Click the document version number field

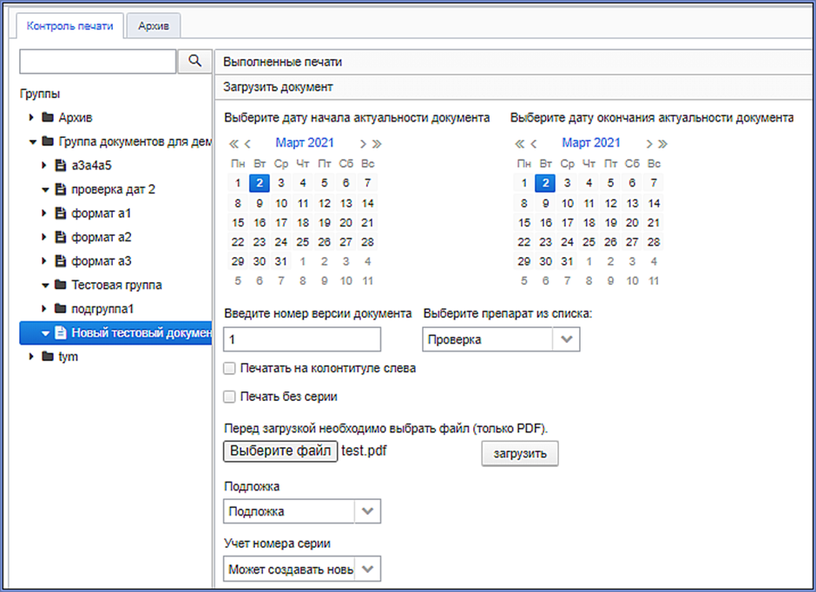(302, 339)
